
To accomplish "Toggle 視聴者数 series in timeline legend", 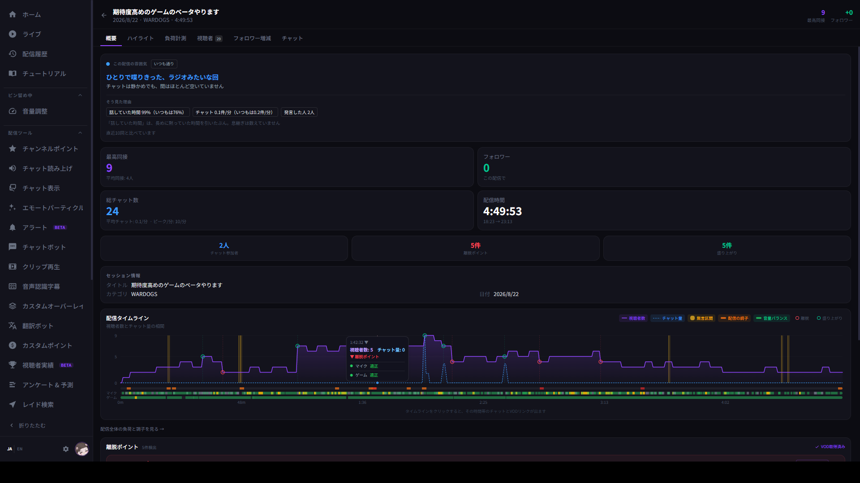I will pyautogui.click(x=633, y=318).
